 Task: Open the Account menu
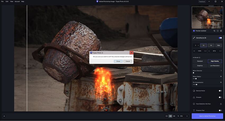click(17, 1)
